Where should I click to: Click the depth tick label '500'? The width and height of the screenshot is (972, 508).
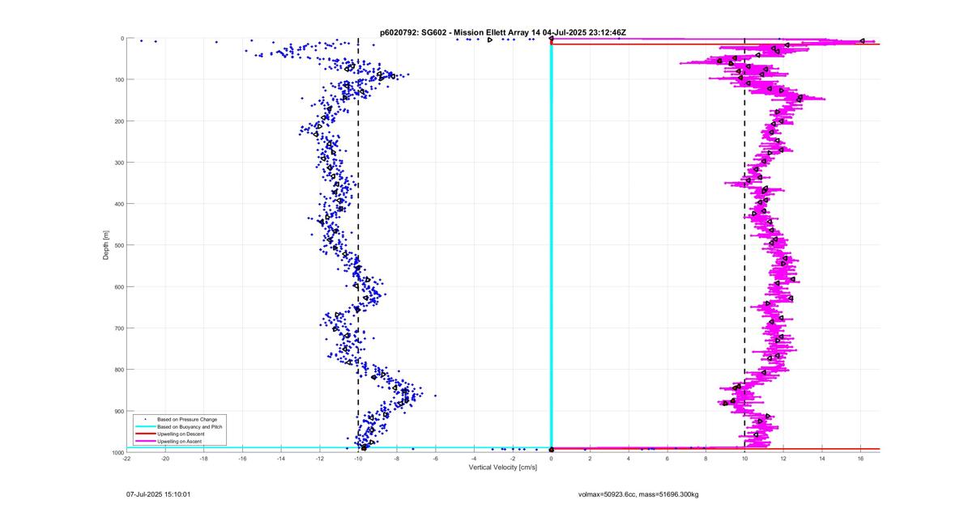(x=118, y=245)
